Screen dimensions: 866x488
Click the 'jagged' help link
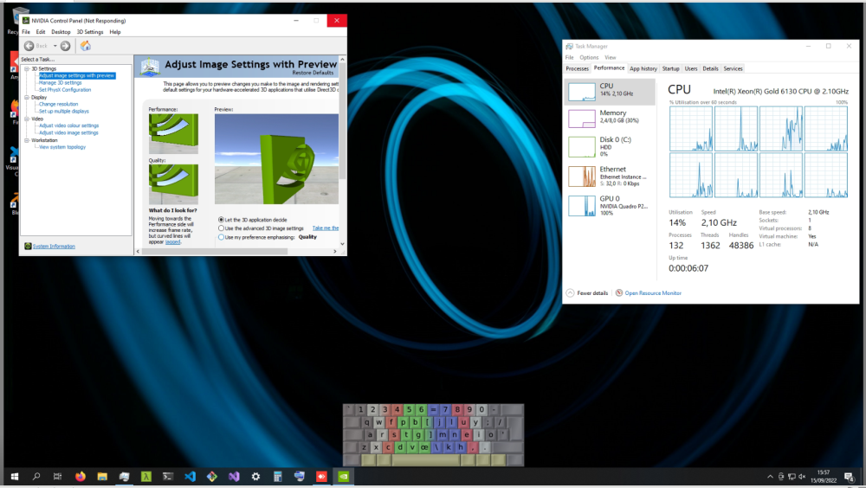tap(173, 241)
